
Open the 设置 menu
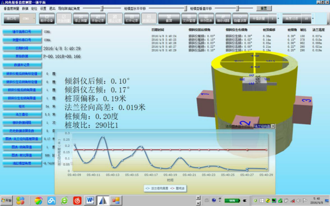pos(43,8)
